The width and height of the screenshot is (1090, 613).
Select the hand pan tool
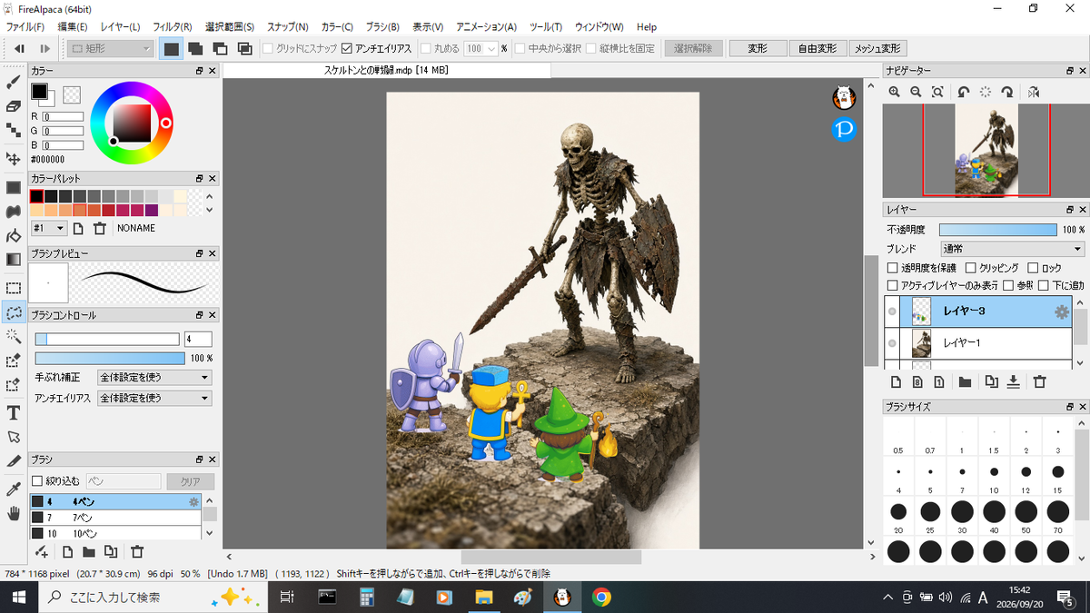(14, 514)
